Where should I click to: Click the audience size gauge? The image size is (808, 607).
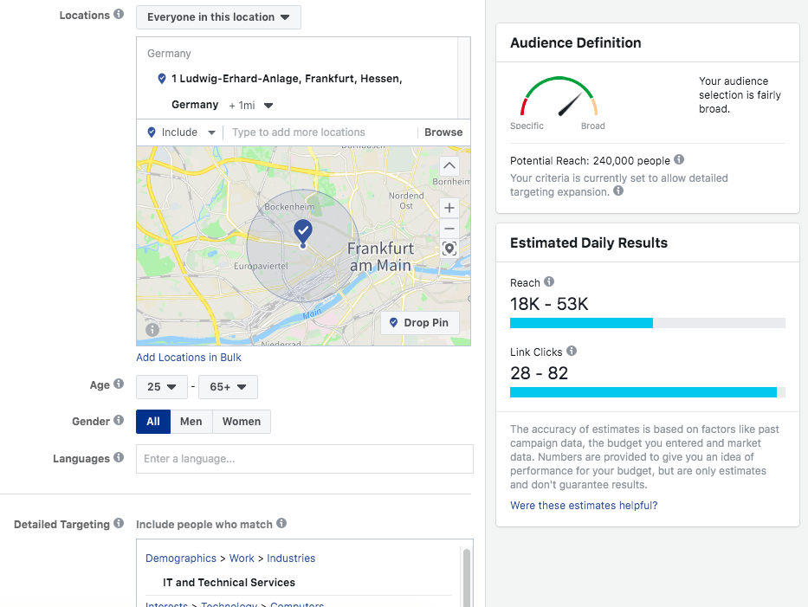(559, 97)
